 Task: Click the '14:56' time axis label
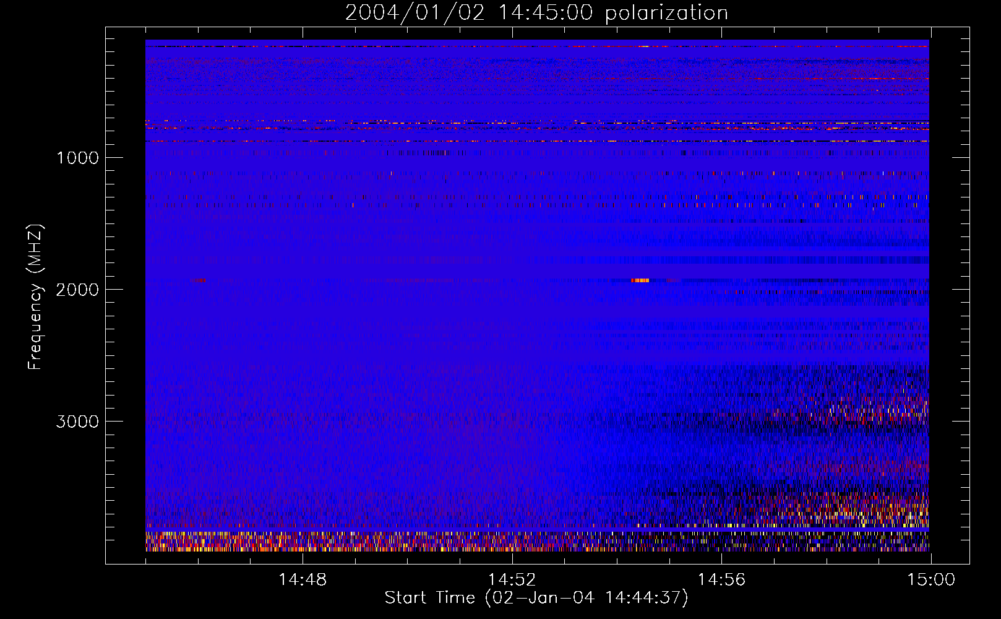pos(722,580)
